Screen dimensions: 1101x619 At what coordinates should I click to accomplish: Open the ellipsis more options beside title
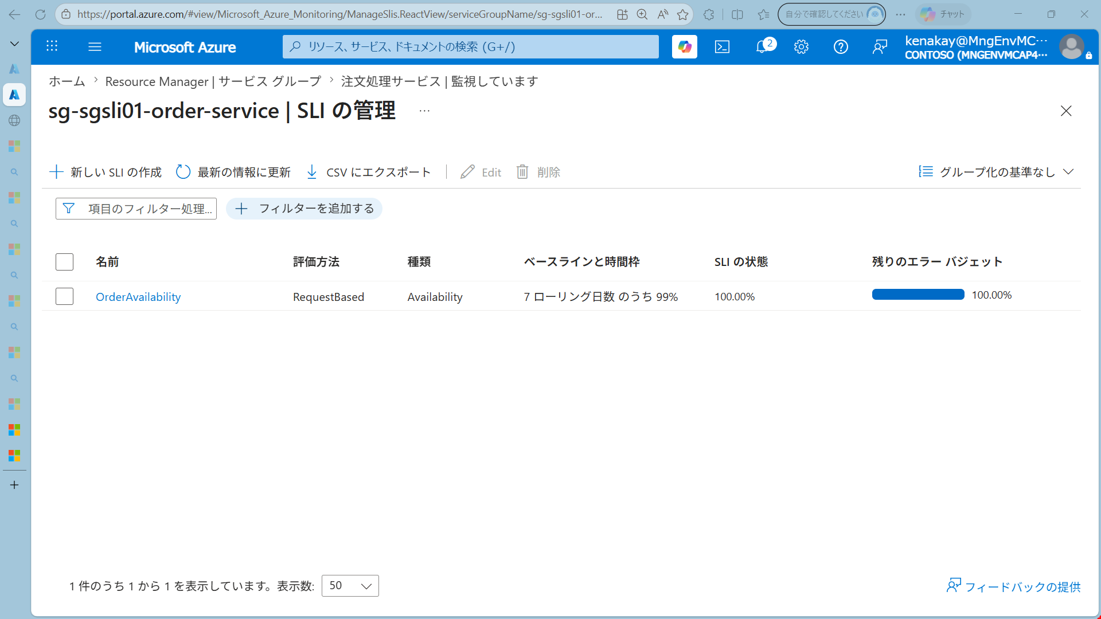point(424,111)
